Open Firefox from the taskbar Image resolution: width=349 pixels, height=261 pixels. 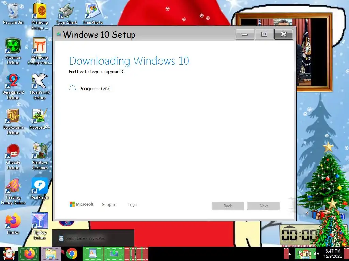(x=29, y=254)
